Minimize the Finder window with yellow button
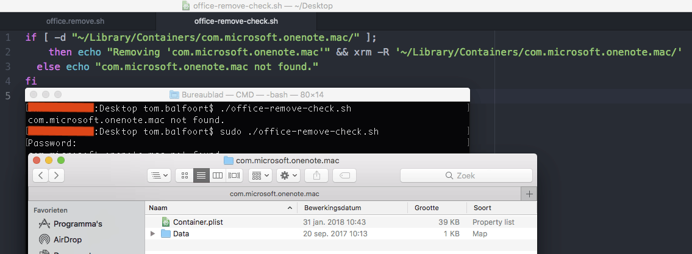 (49, 161)
